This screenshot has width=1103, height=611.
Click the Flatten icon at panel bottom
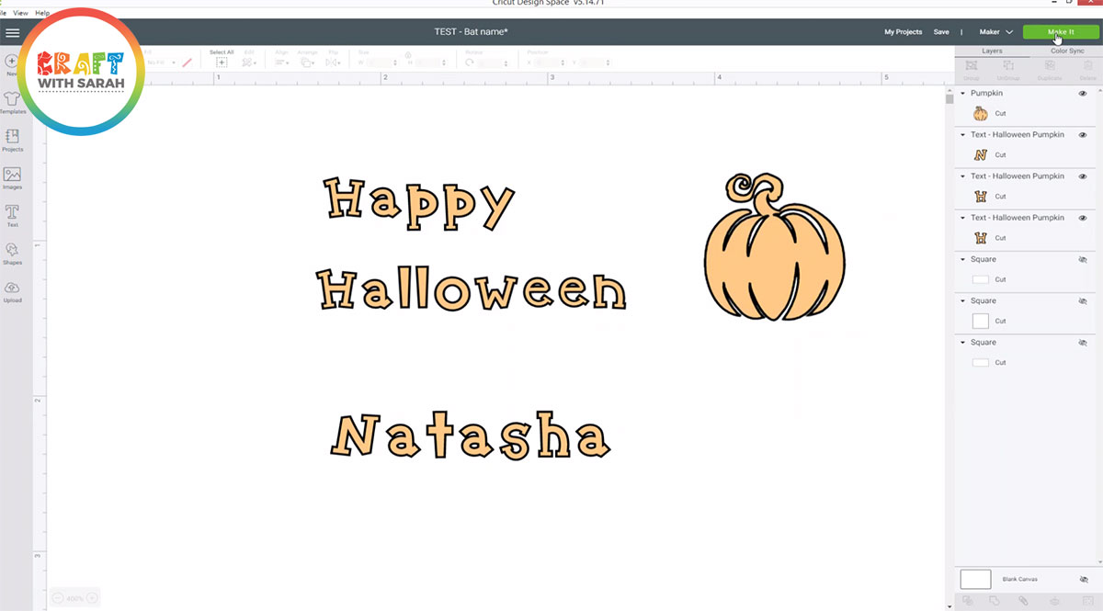point(1054,601)
